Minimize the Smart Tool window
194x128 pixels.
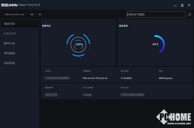[x=175, y=5]
